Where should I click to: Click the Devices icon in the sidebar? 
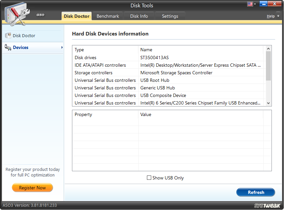pos(8,47)
